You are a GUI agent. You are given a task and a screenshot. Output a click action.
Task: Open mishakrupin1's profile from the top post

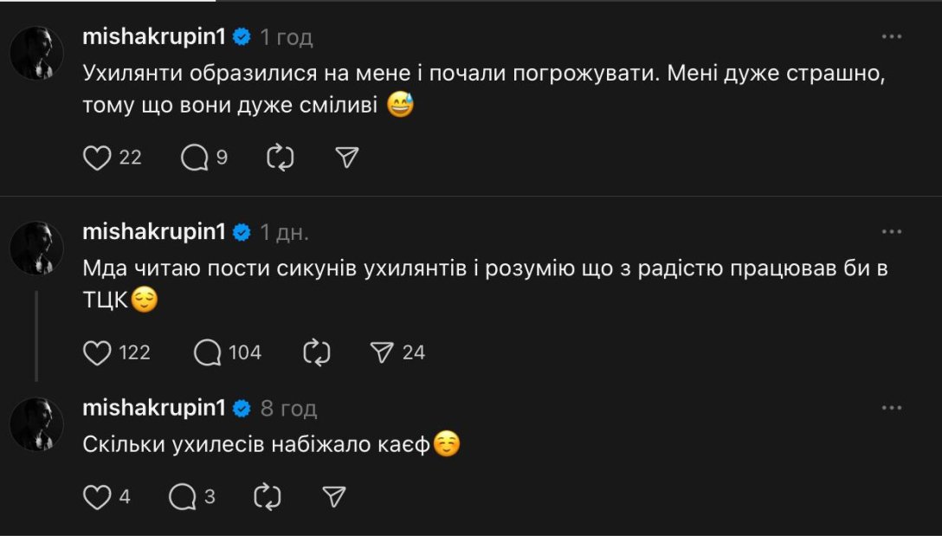[x=156, y=36]
